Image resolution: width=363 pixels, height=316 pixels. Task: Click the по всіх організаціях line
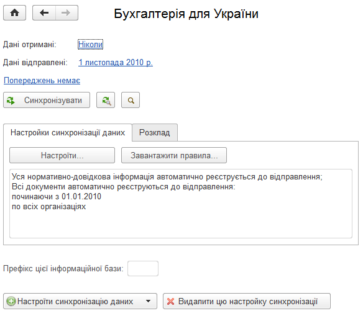[49, 207]
